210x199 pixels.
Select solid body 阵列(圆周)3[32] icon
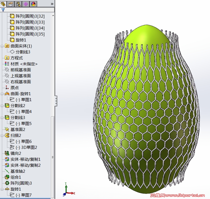(12, 16)
